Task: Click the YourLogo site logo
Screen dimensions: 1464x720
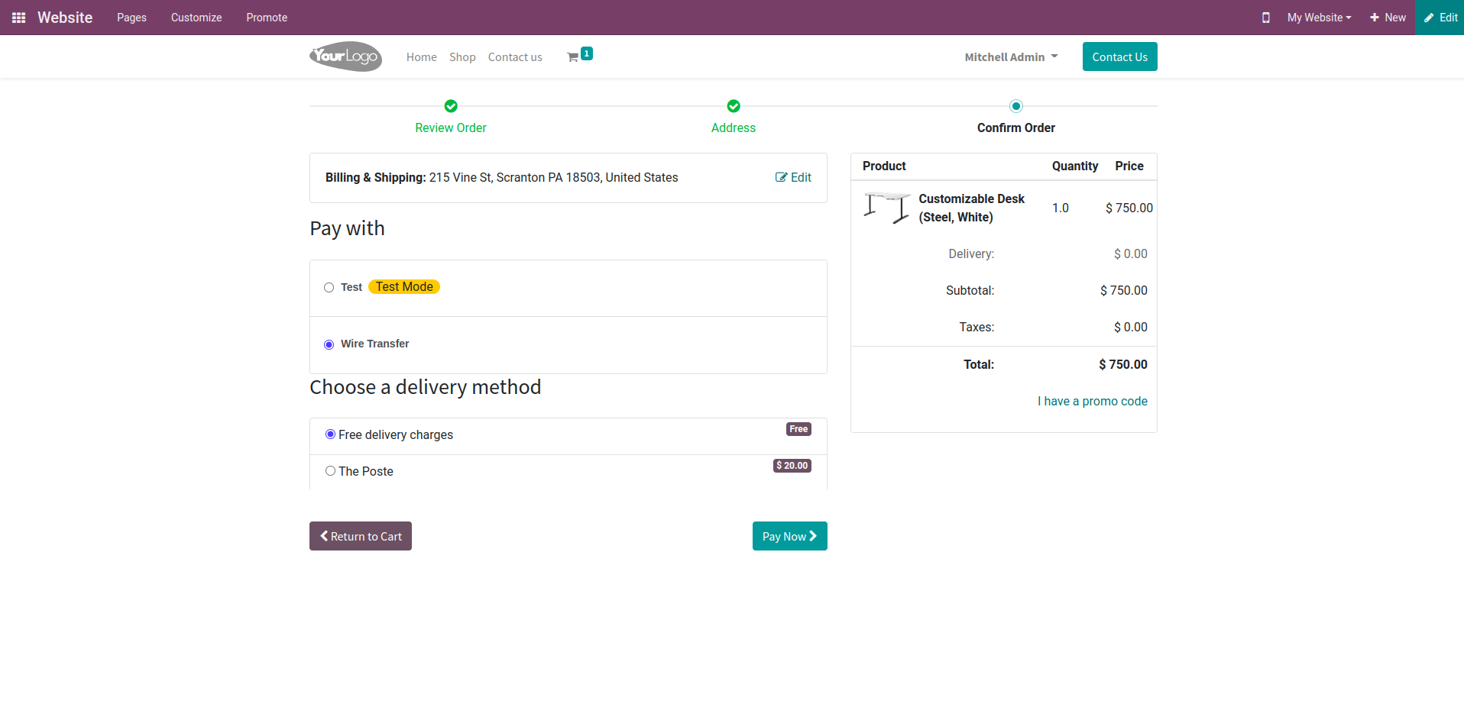Action: [345, 57]
